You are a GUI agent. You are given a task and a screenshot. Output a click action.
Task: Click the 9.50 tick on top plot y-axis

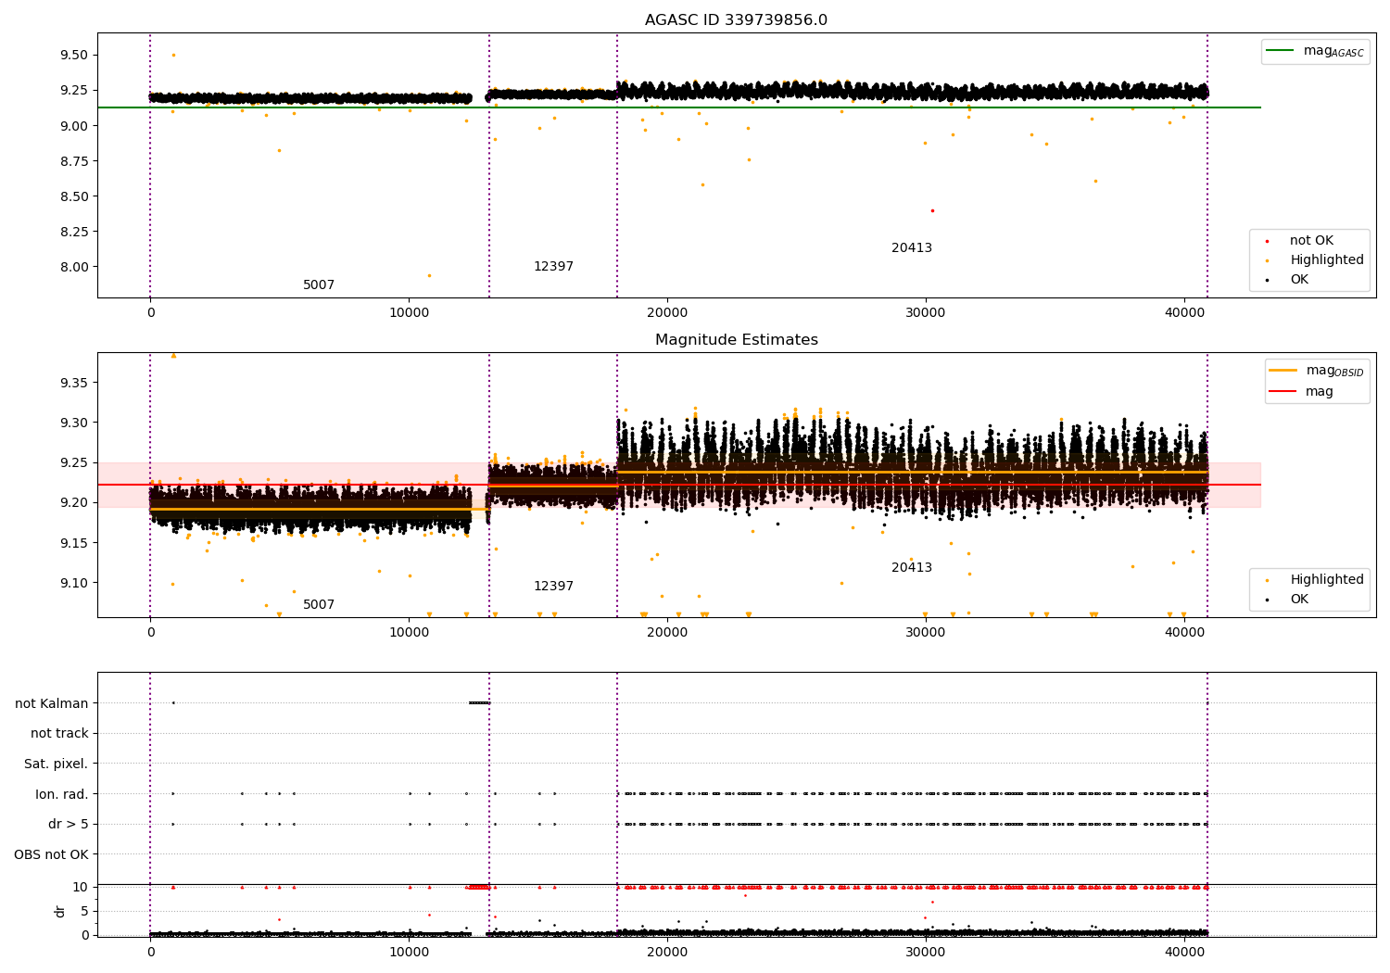(73, 55)
